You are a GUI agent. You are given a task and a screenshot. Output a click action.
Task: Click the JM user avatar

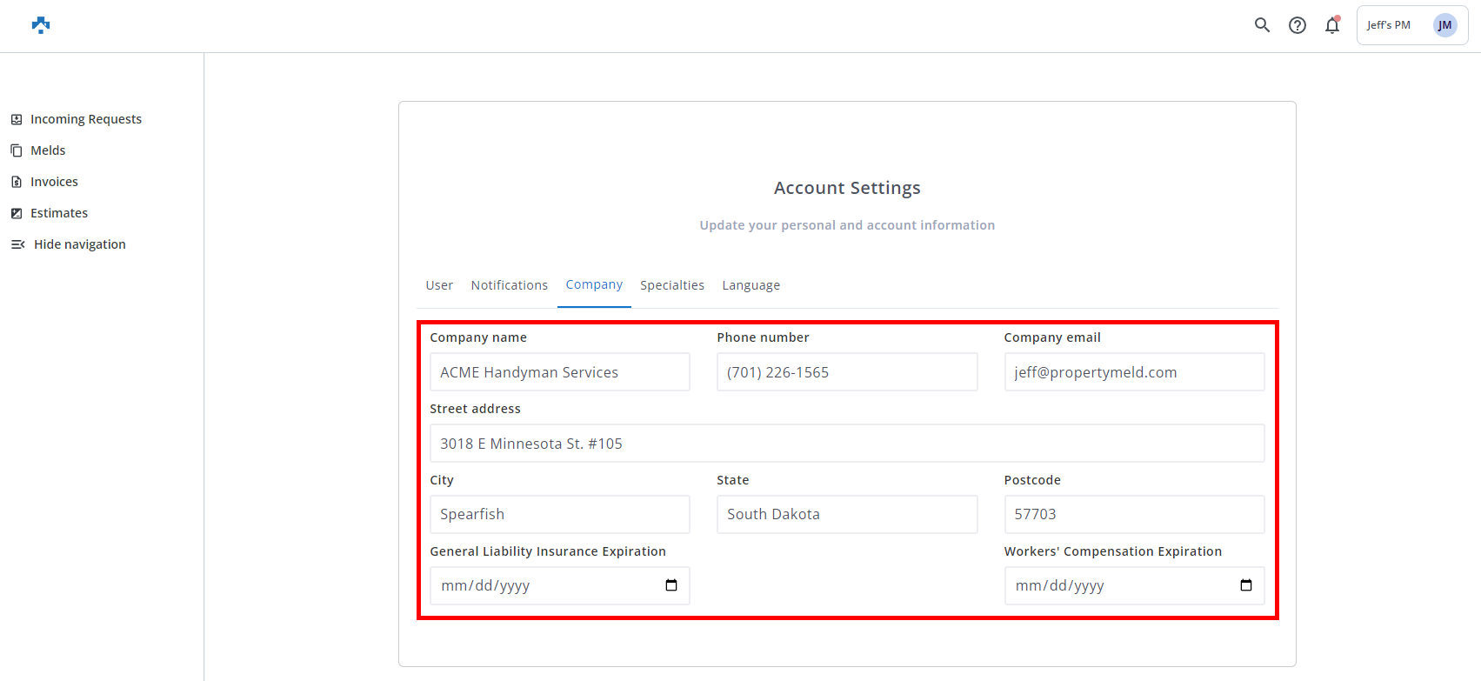pos(1444,25)
